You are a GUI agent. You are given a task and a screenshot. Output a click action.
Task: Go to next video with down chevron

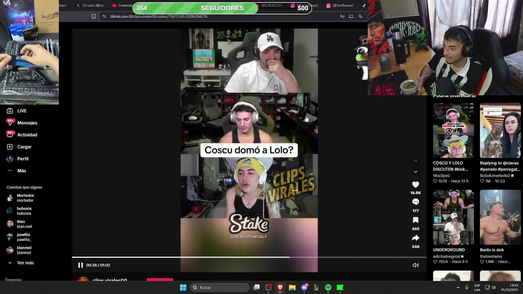click(416, 172)
